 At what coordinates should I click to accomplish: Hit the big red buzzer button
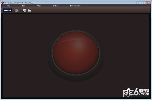[76, 53]
